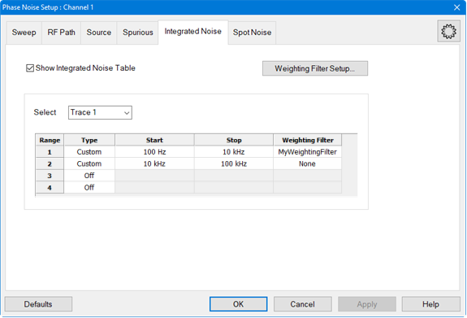Edit Start value 100 Hz
This screenshot has height=318, width=467.
coord(154,152)
